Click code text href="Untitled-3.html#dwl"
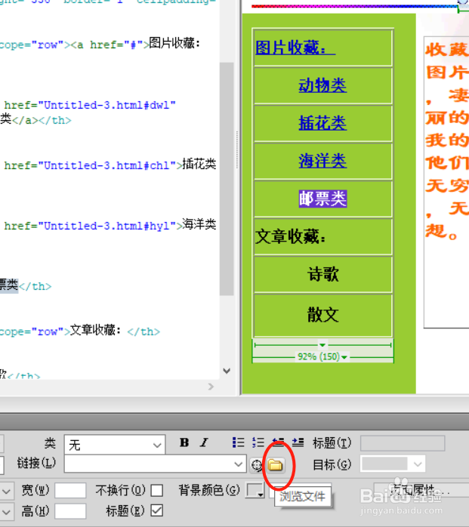This screenshot has width=469, height=527. click(90, 105)
